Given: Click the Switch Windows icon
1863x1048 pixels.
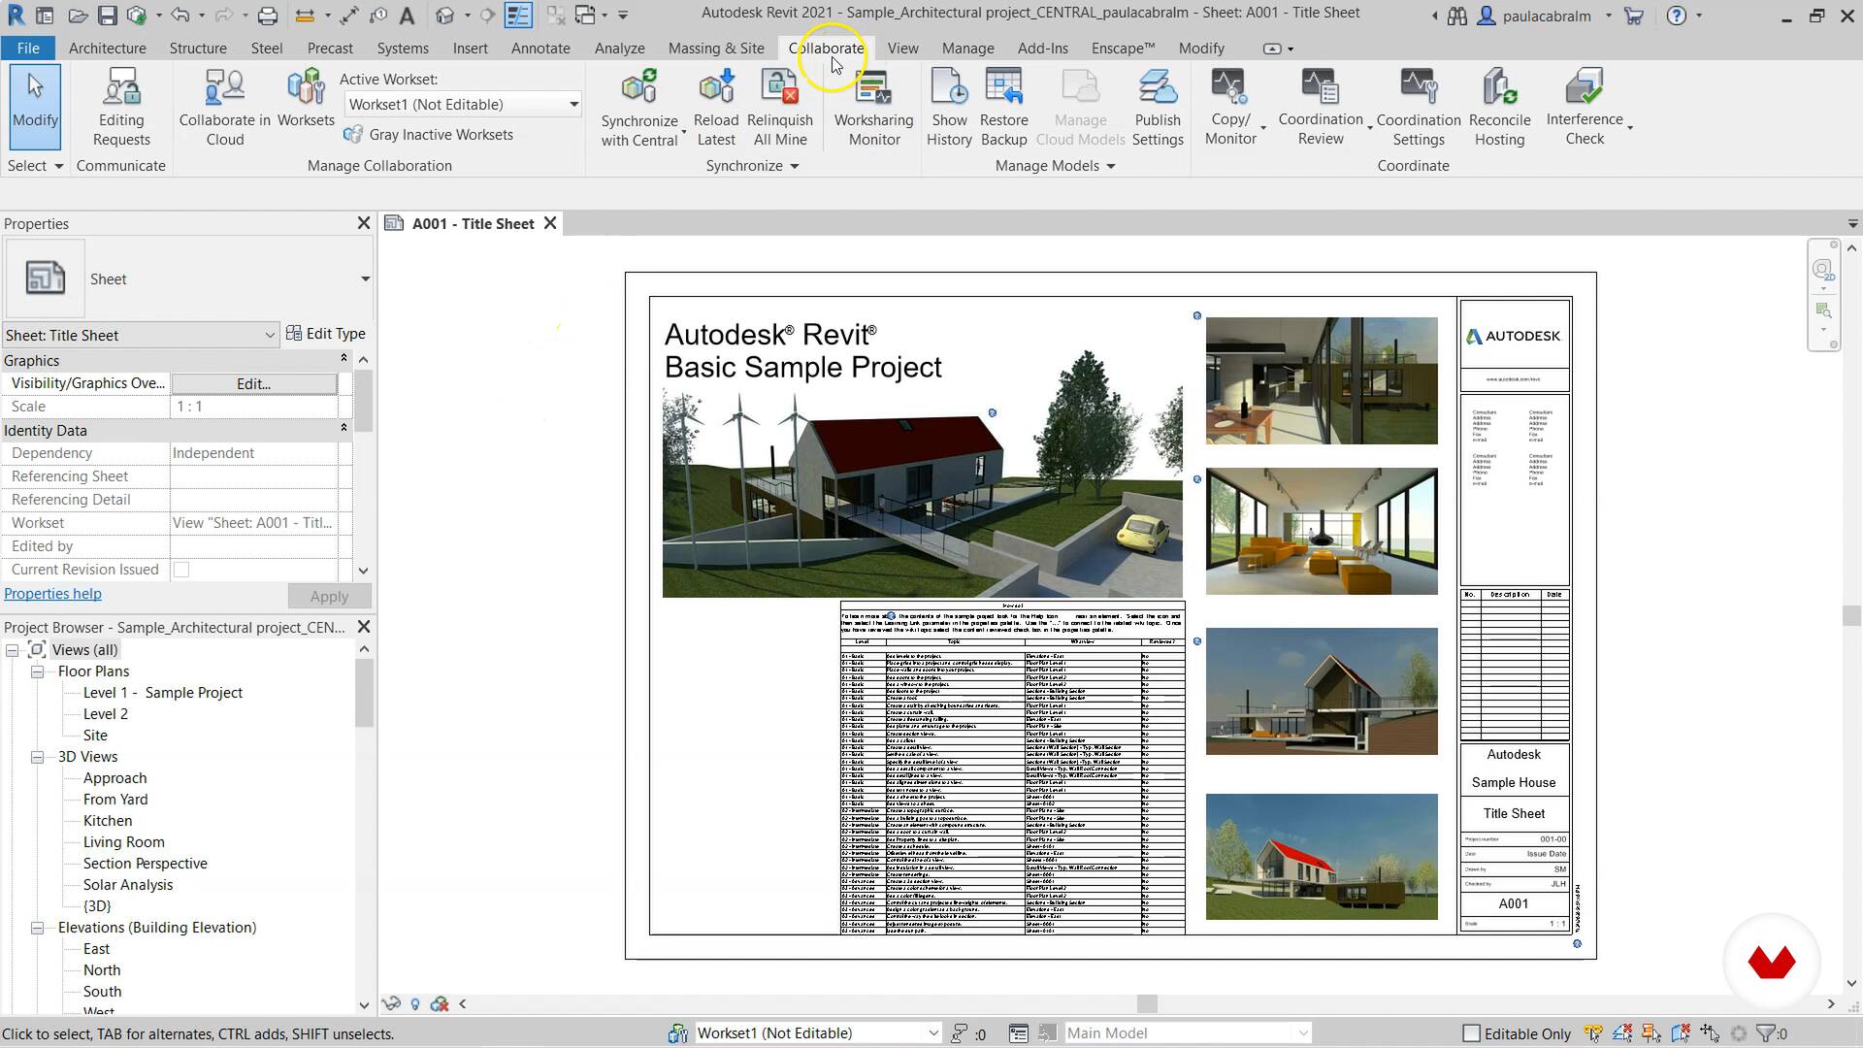Looking at the screenshot, I should [585, 16].
